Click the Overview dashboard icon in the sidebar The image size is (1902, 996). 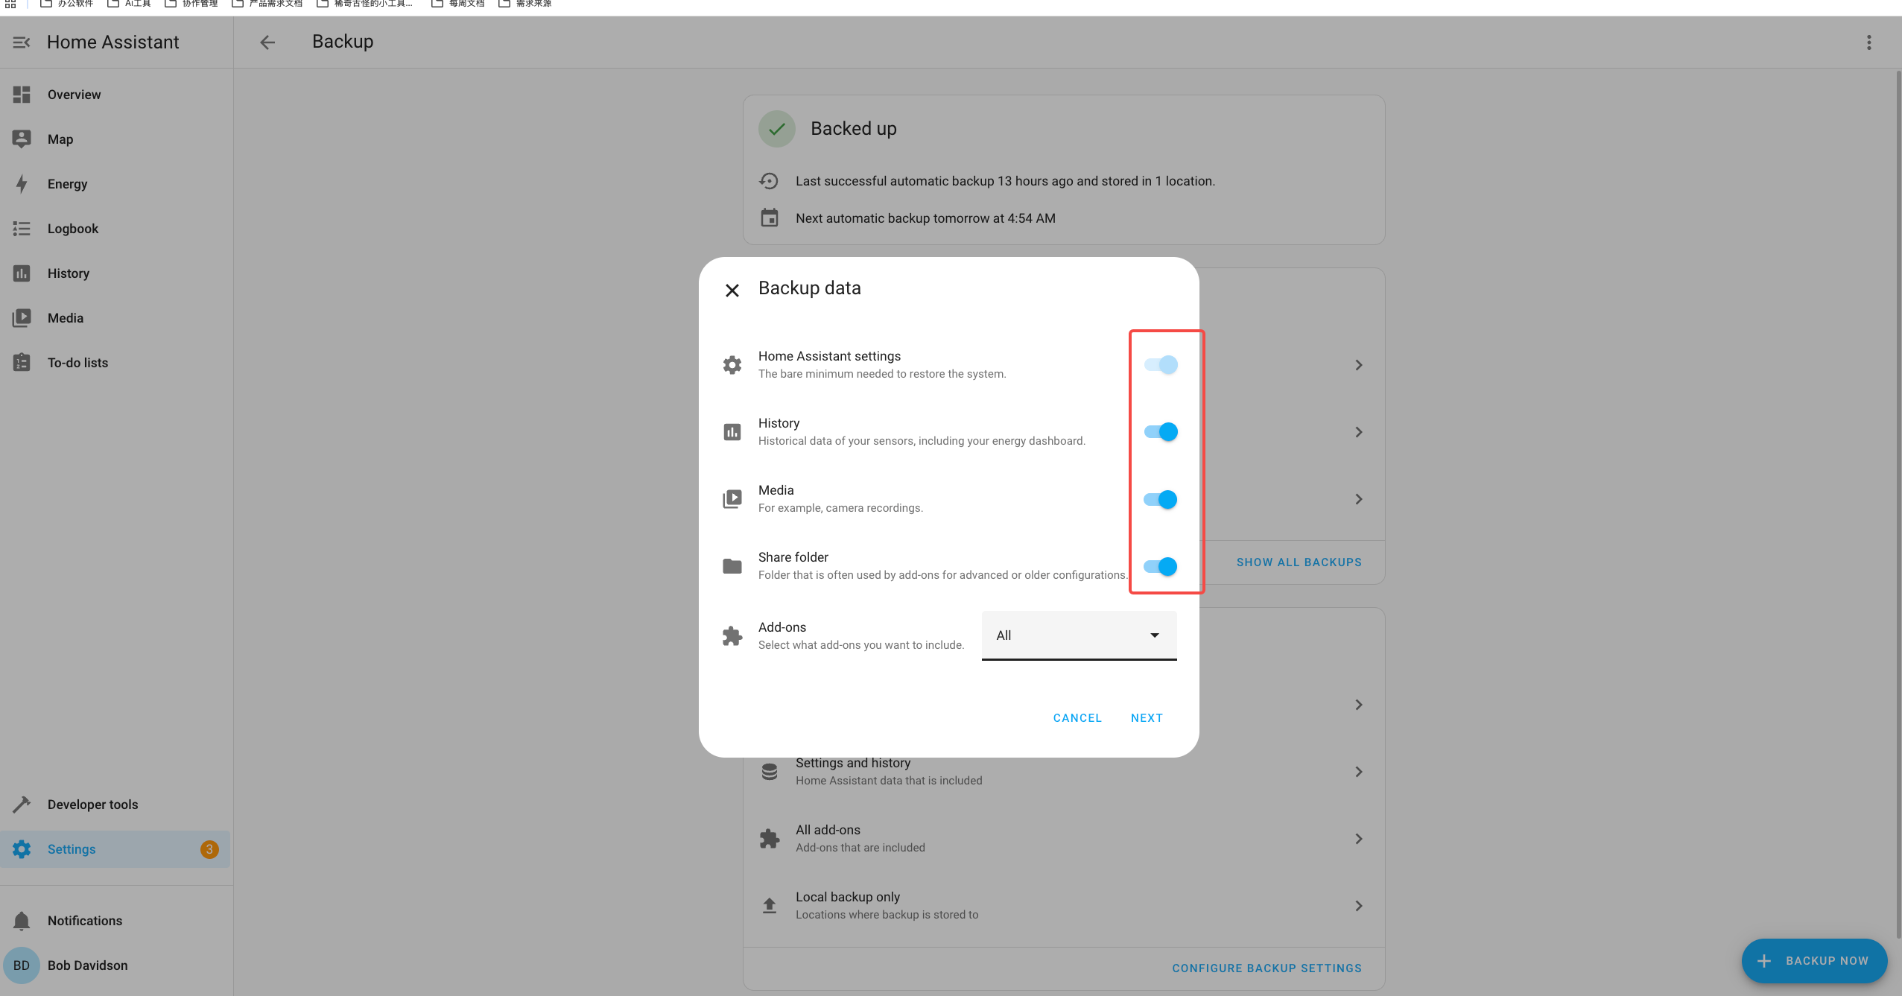[22, 95]
